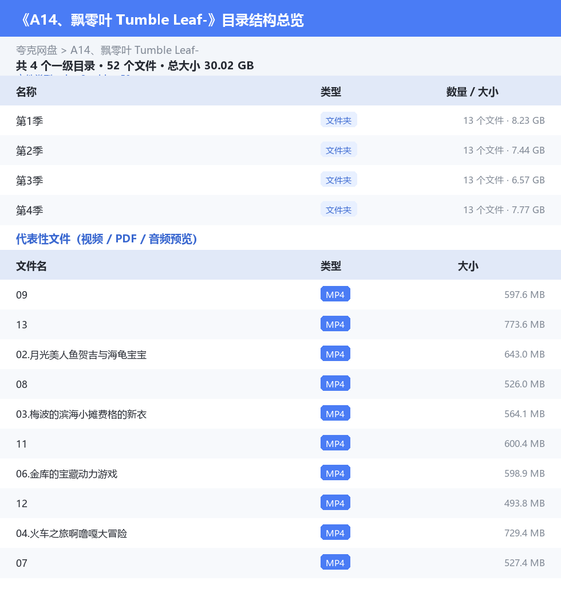
Task: Select file 04.火车之旅啊噜嘎大冒险
Action: pos(72,534)
